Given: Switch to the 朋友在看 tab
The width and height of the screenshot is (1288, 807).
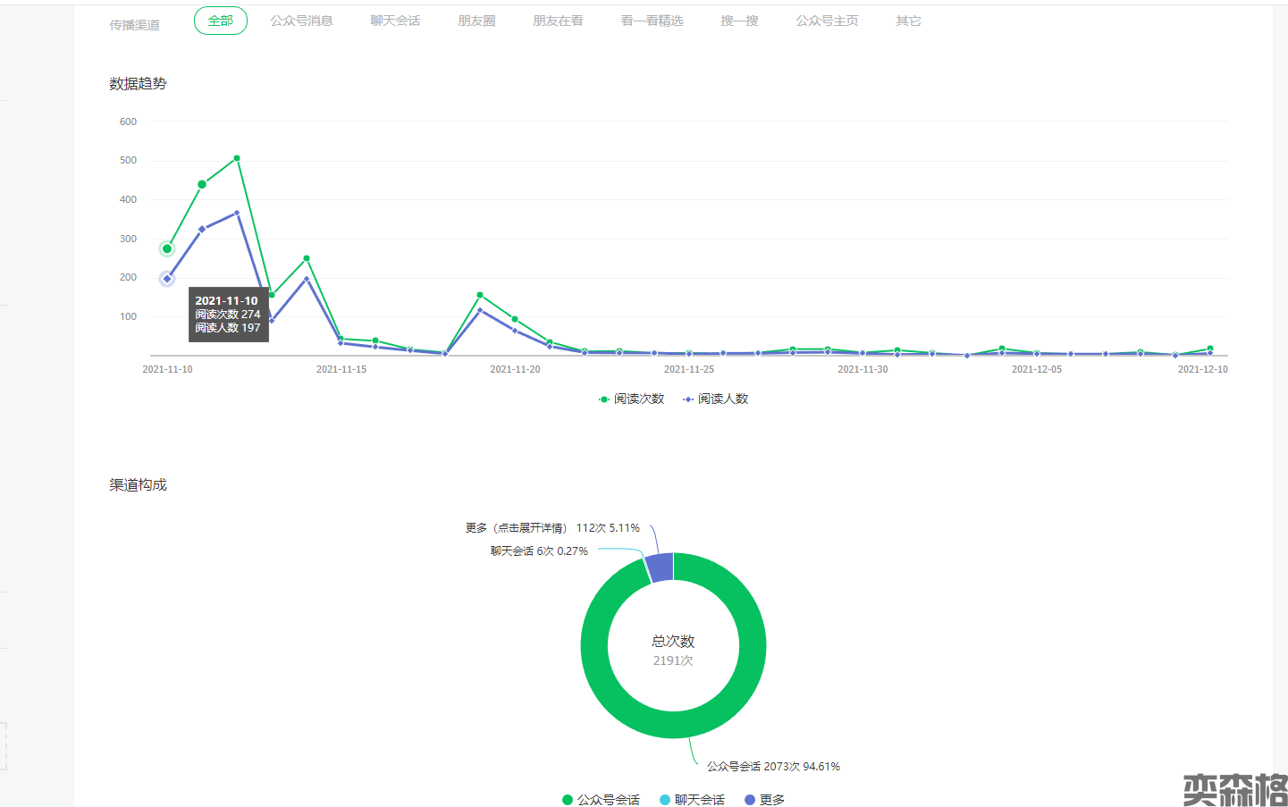Looking at the screenshot, I should pyautogui.click(x=558, y=21).
